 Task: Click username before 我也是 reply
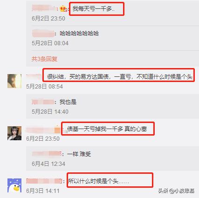[x=43, y=102]
